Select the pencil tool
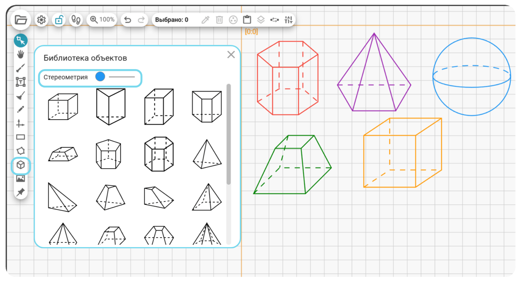The image size is (523, 281). pyautogui.click(x=21, y=109)
